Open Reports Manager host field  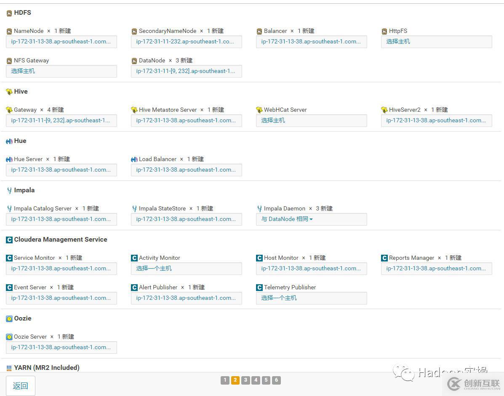coord(437,269)
